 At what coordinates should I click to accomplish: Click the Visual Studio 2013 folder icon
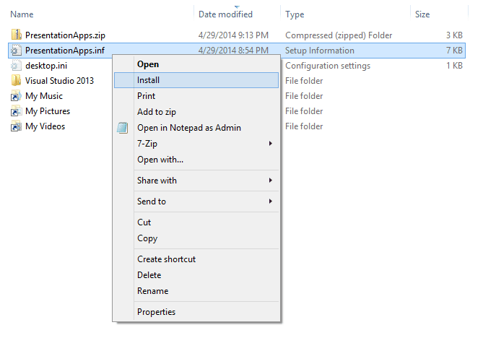tap(16, 81)
